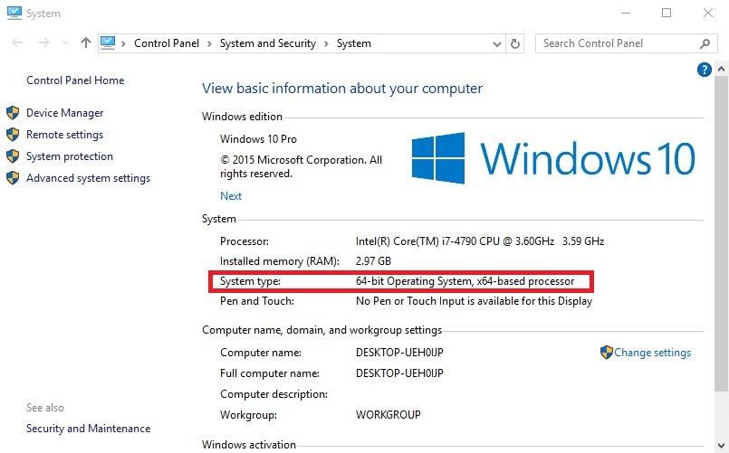This screenshot has height=453, width=729.
Task: Open help via the blue question mark
Action: click(x=704, y=70)
